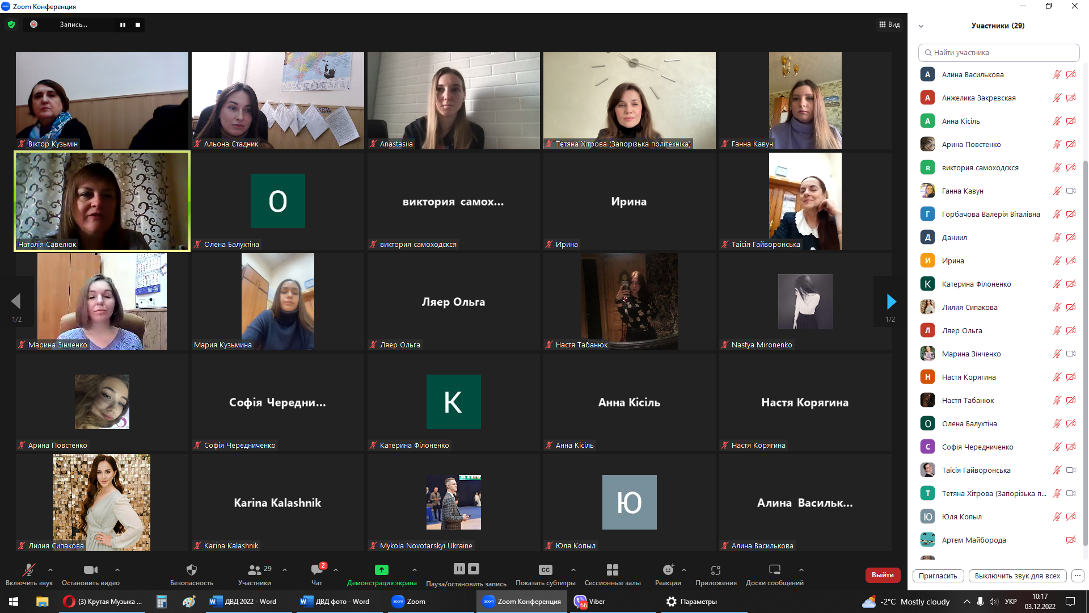Open the Whiteboards (Доски сообщений) icon
The height and width of the screenshot is (613, 1089).
click(774, 570)
